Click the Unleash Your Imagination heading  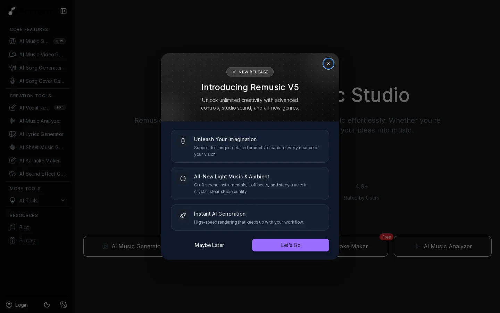click(x=225, y=139)
